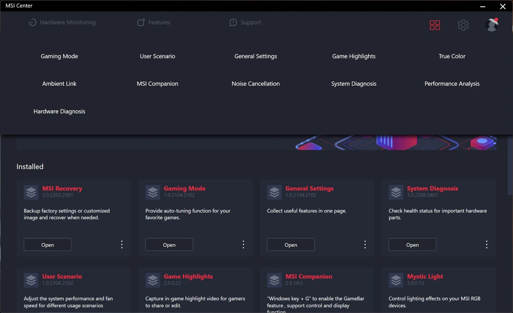513x313 pixels.
Task: Open the features grid view icon
Action: pos(435,25)
